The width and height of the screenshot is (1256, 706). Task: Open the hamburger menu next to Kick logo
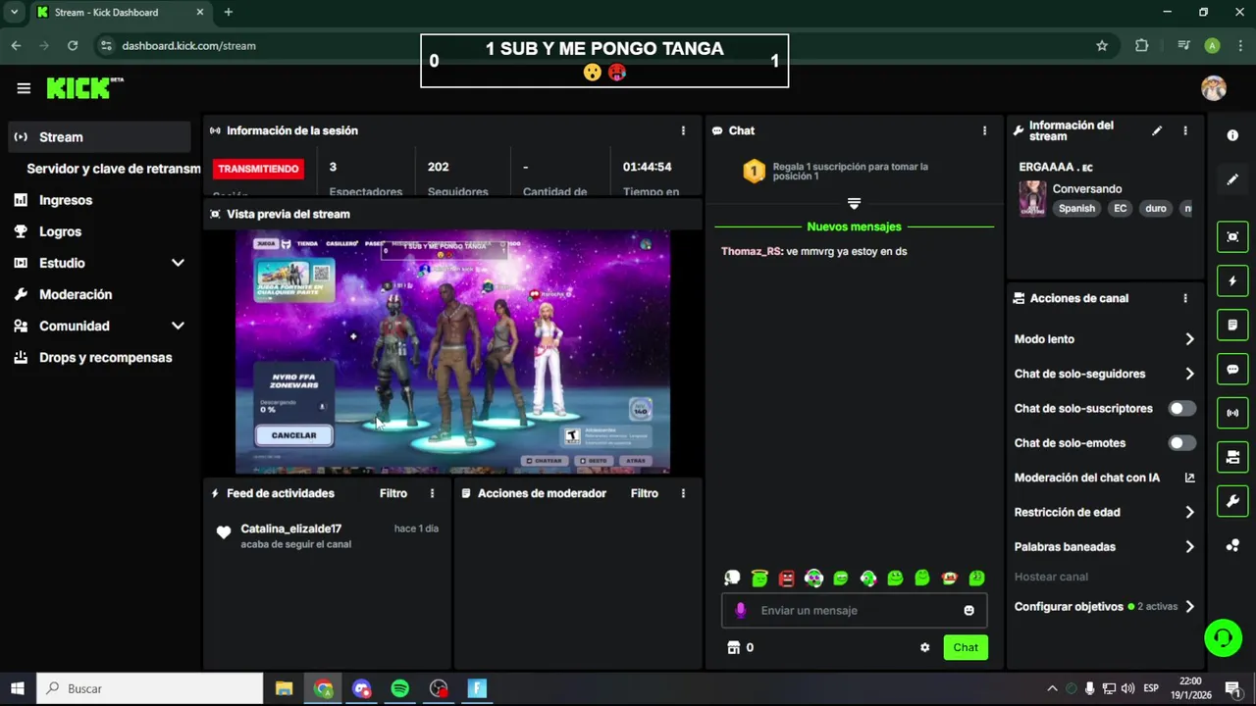tap(24, 88)
